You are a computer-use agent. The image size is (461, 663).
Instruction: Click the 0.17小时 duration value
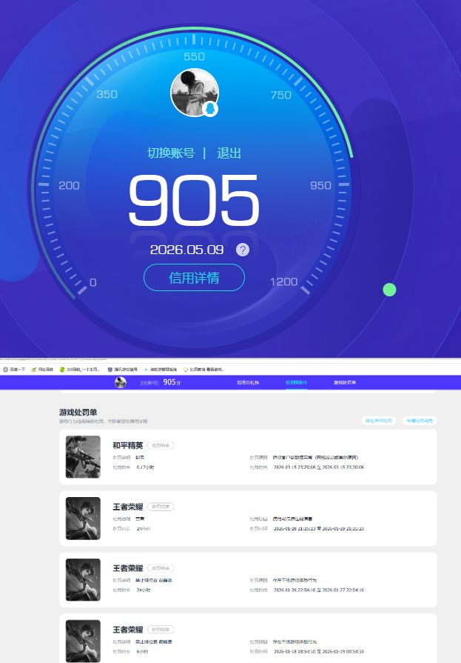145,467
